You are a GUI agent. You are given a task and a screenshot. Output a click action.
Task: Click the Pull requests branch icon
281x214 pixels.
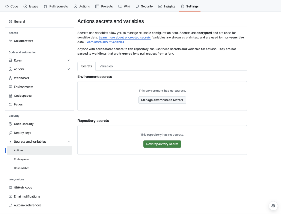pos(45,7)
